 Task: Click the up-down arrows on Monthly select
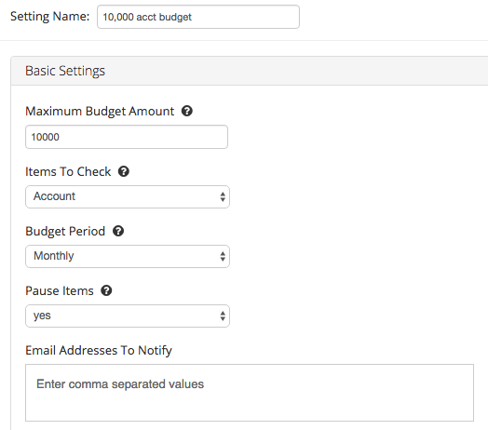pyautogui.click(x=223, y=256)
